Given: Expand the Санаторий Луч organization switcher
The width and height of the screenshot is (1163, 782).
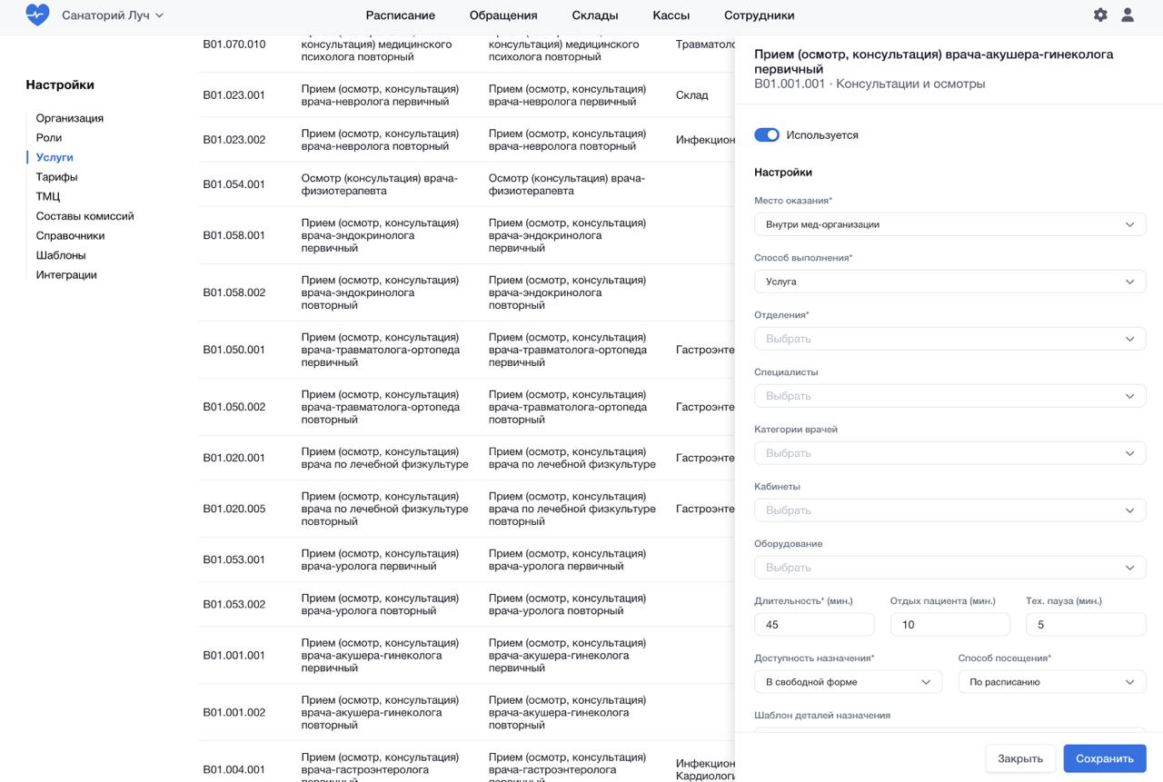Looking at the screenshot, I should point(113,15).
